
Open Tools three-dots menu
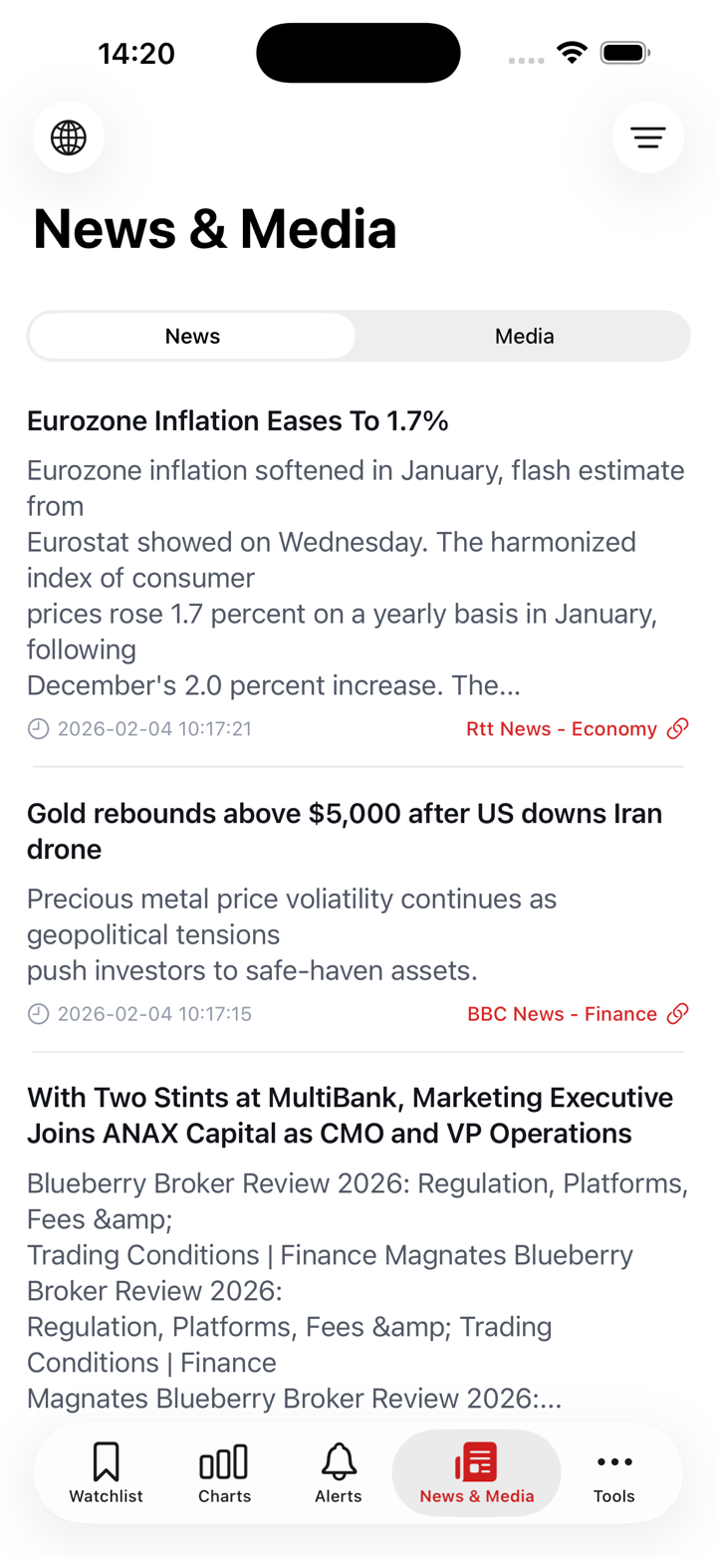coord(614,1472)
